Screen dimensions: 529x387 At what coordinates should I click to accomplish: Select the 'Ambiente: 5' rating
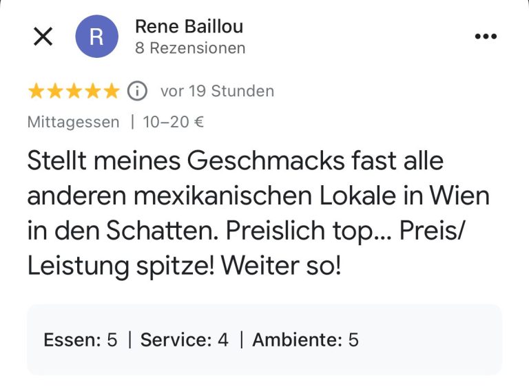pos(305,339)
